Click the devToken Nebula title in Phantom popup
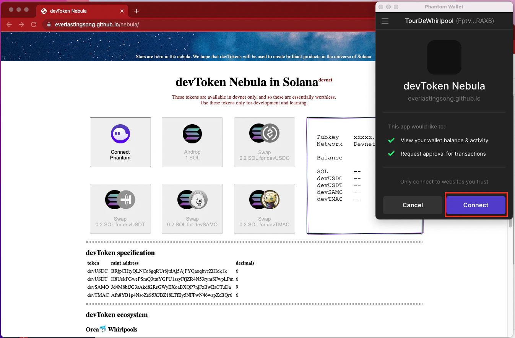This screenshot has height=338, width=515. tap(444, 86)
